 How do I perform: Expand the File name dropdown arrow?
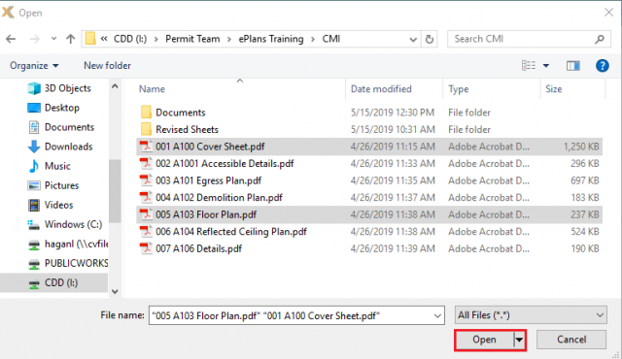tap(437, 315)
